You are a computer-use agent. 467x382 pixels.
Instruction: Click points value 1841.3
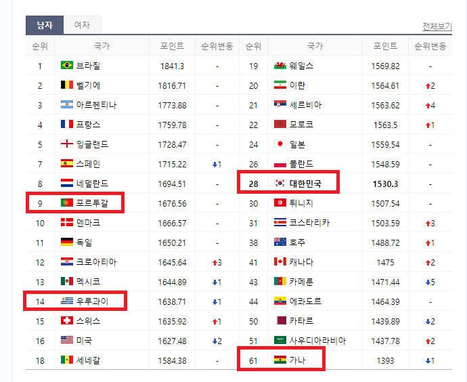[172, 66]
